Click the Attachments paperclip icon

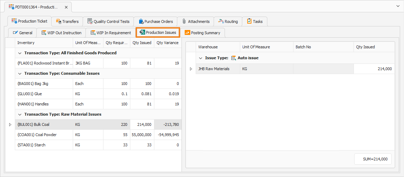coord(184,22)
